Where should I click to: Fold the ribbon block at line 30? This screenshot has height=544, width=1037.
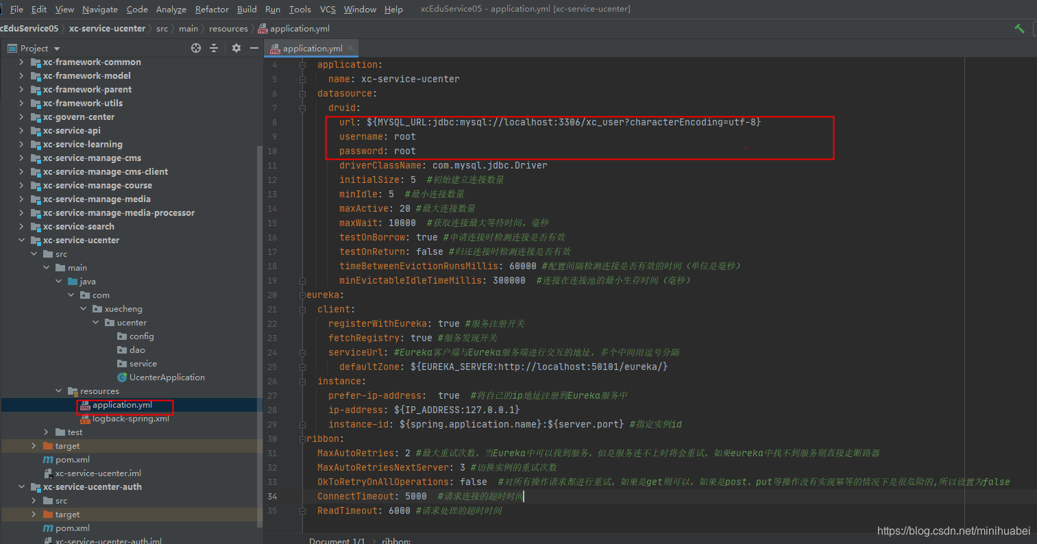[302, 438]
